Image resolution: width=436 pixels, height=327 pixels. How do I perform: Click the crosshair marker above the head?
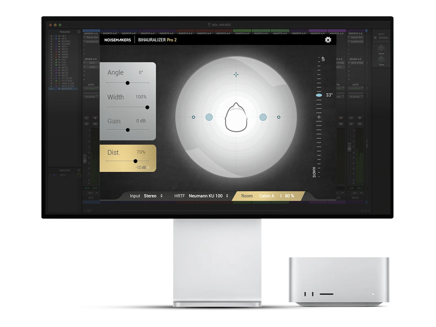[x=236, y=74]
